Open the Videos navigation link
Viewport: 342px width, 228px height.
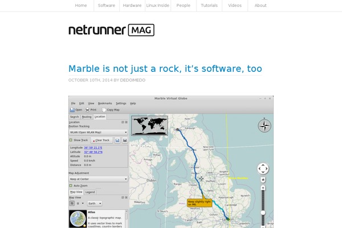tap(235, 6)
